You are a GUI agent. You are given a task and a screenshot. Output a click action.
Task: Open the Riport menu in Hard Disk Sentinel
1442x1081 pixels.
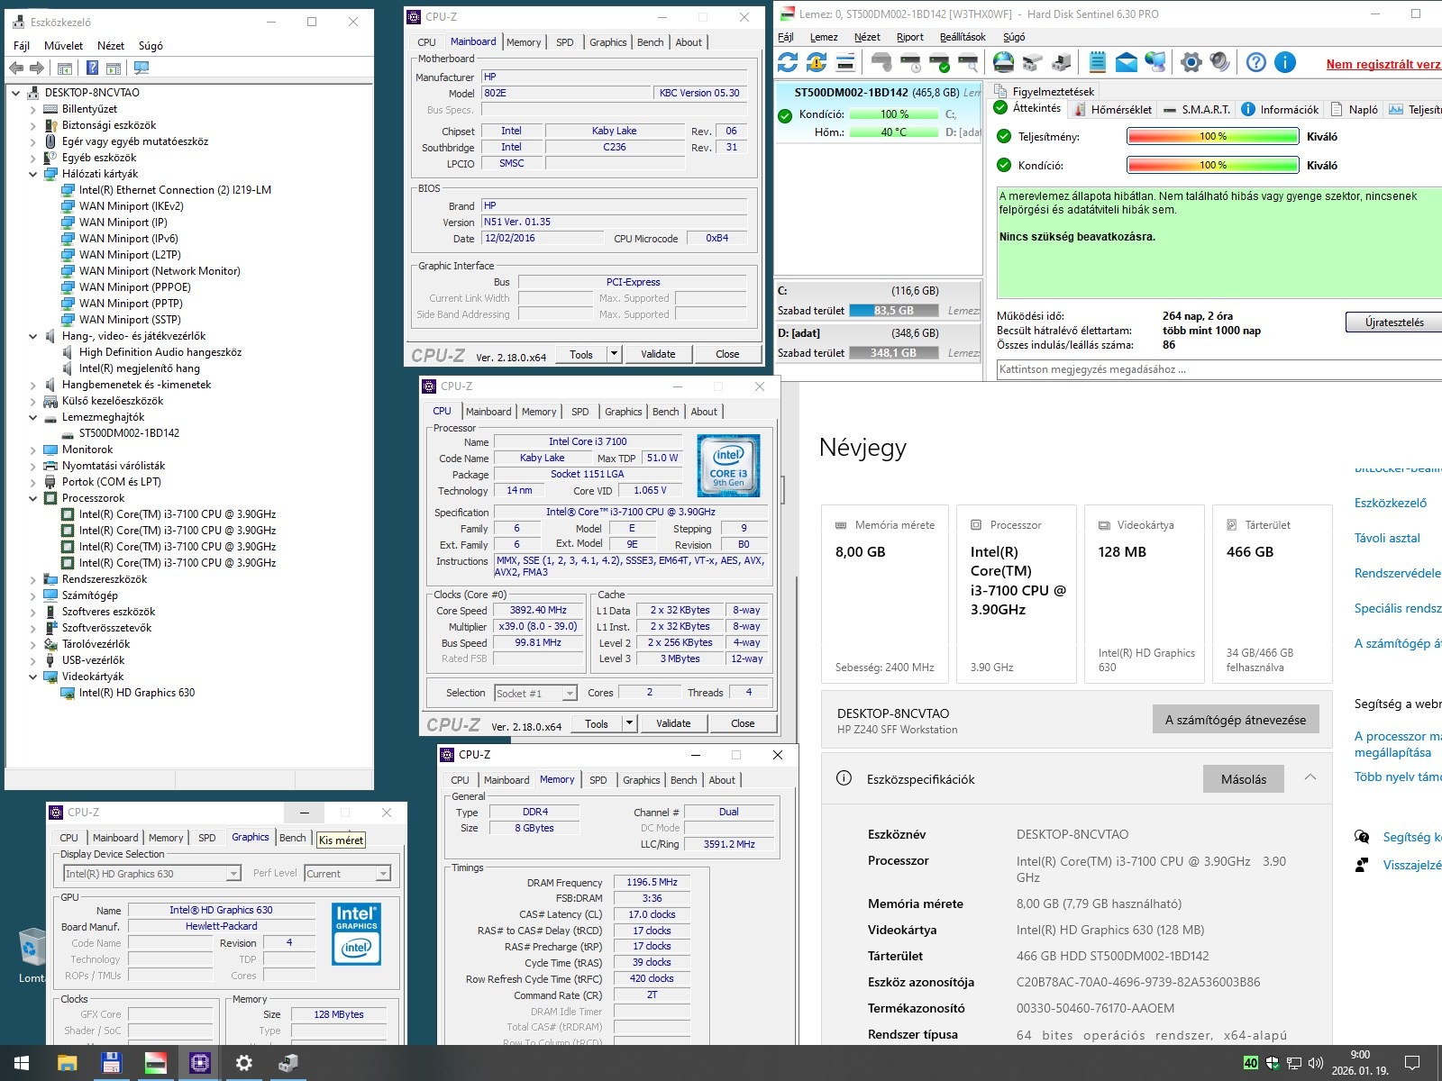909,37
